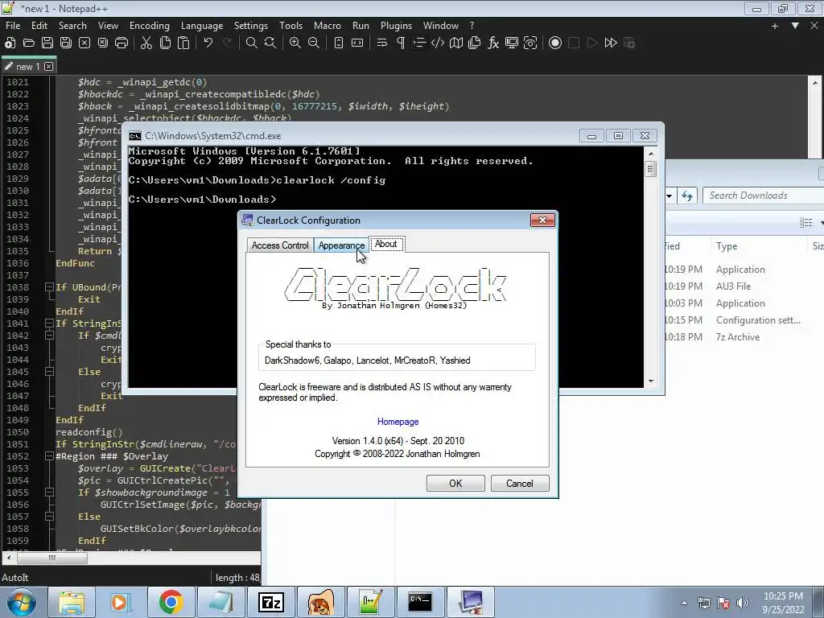Image resolution: width=824 pixels, height=618 pixels.
Task: Close the ClearLock Configuration dialog
Action: [542, 220]
